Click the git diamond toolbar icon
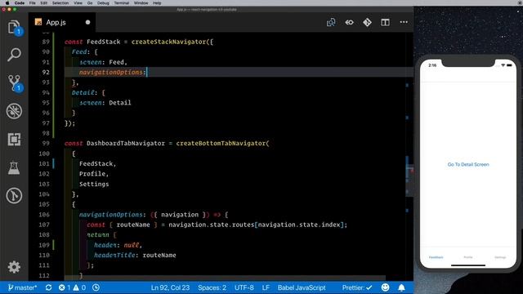The width and height of the screenshot is (523, 294). 367,22
